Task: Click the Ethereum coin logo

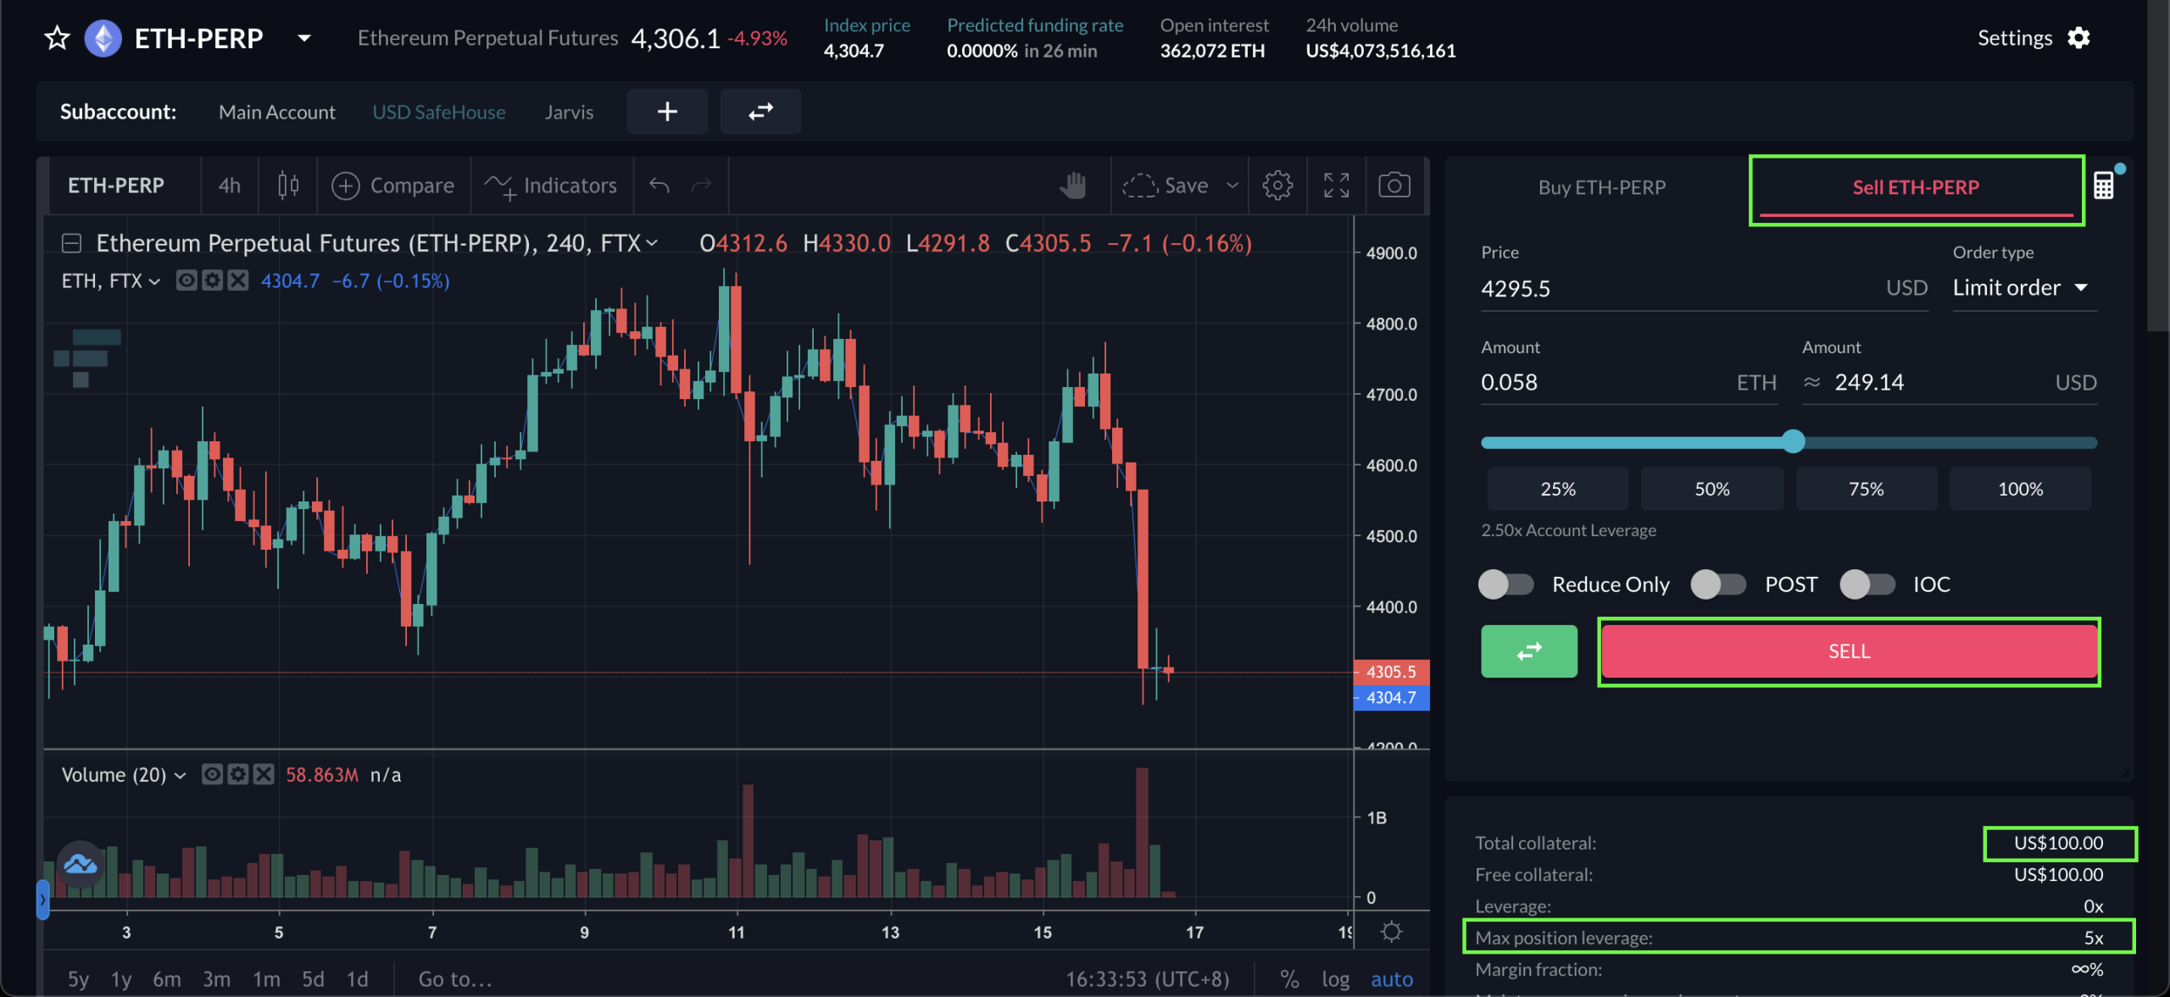Action: [103, 38]
